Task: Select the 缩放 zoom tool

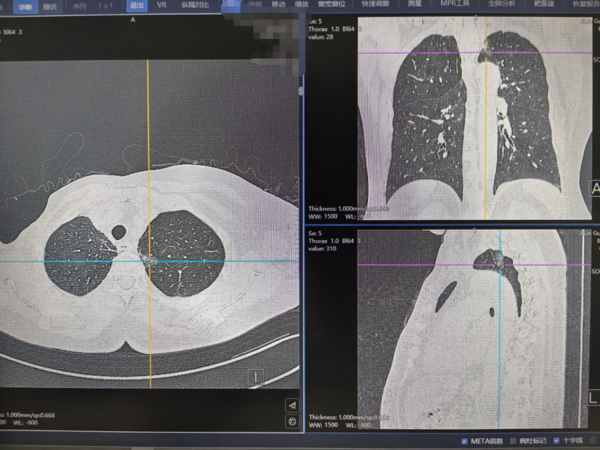Action: [301, 4]
